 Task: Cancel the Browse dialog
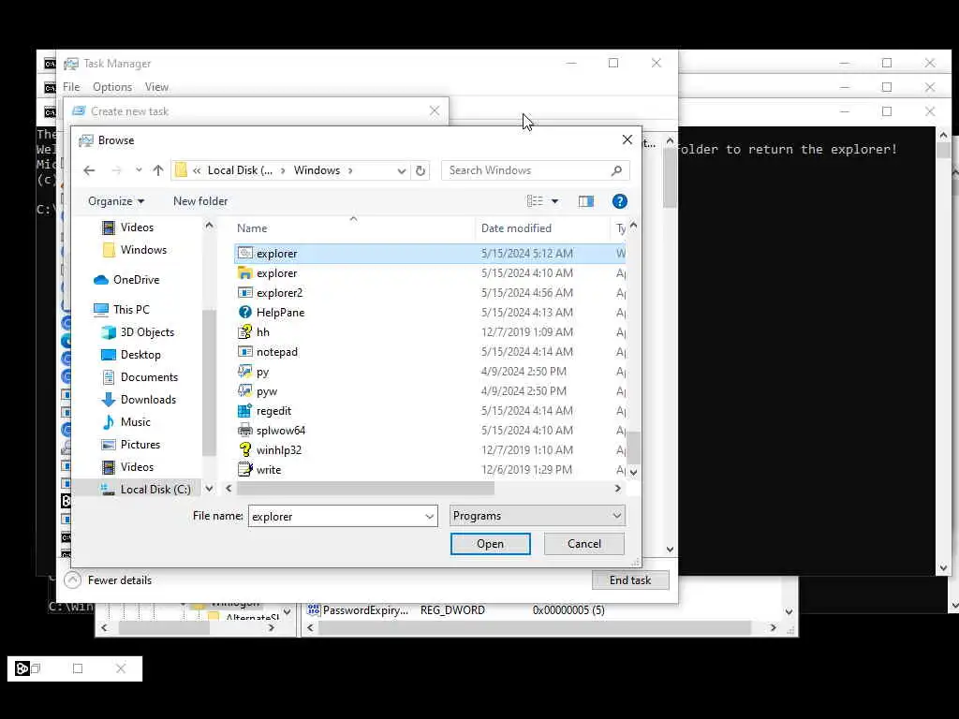pos(584,544)
